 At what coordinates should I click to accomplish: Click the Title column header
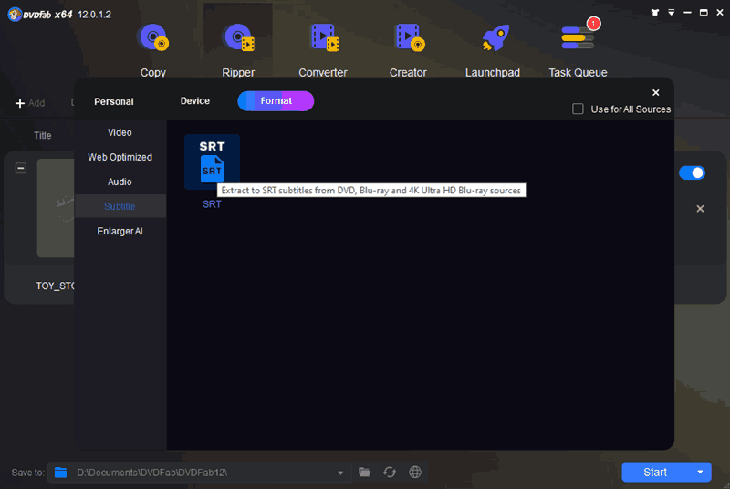[42, 135]
